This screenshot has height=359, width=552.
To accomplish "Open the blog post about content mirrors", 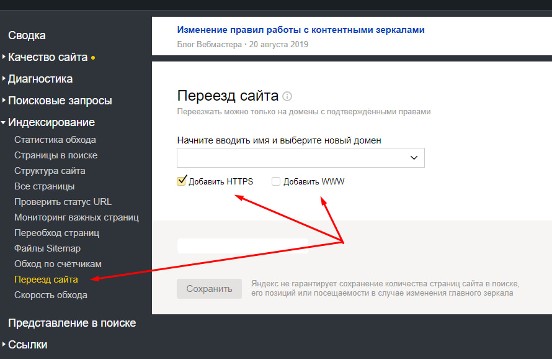I will [x=301, y=29].
